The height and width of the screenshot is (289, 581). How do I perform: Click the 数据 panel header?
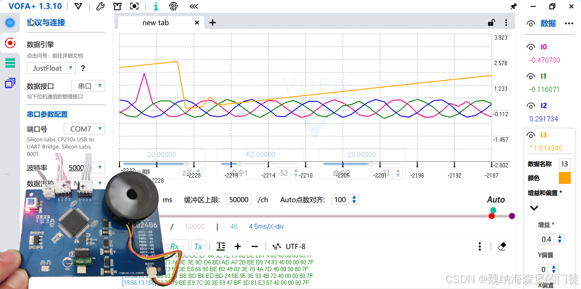point(548,23)
